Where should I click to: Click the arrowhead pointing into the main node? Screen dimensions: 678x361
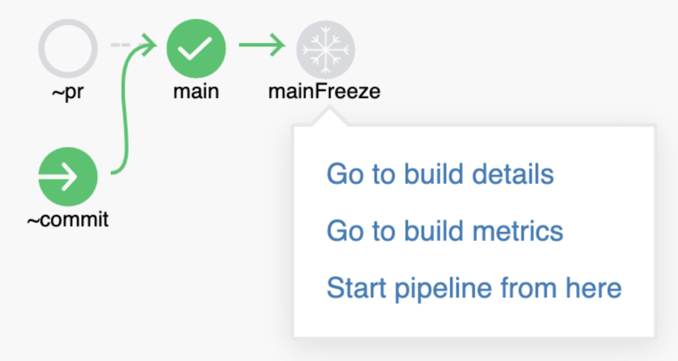point(150,45)
